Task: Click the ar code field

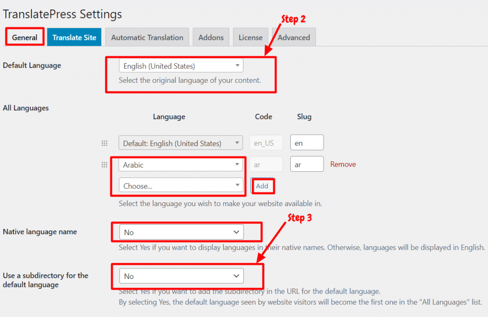Action: pos(266,164)
